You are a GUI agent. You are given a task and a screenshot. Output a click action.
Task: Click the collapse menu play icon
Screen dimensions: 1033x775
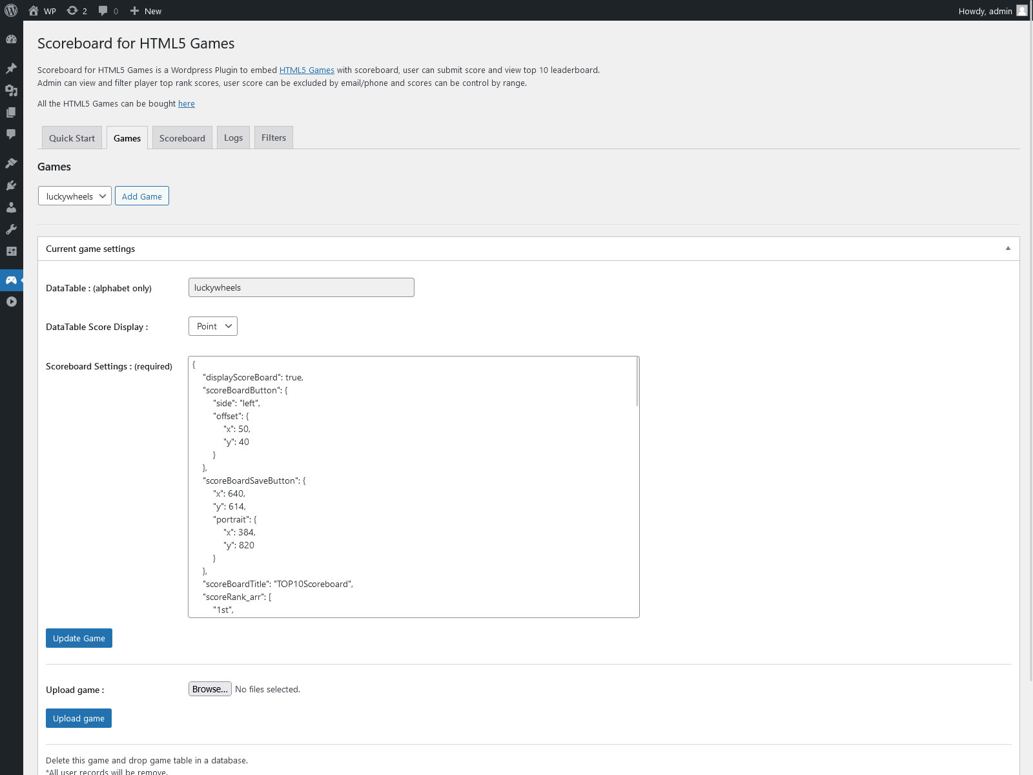tap(11, 302)
